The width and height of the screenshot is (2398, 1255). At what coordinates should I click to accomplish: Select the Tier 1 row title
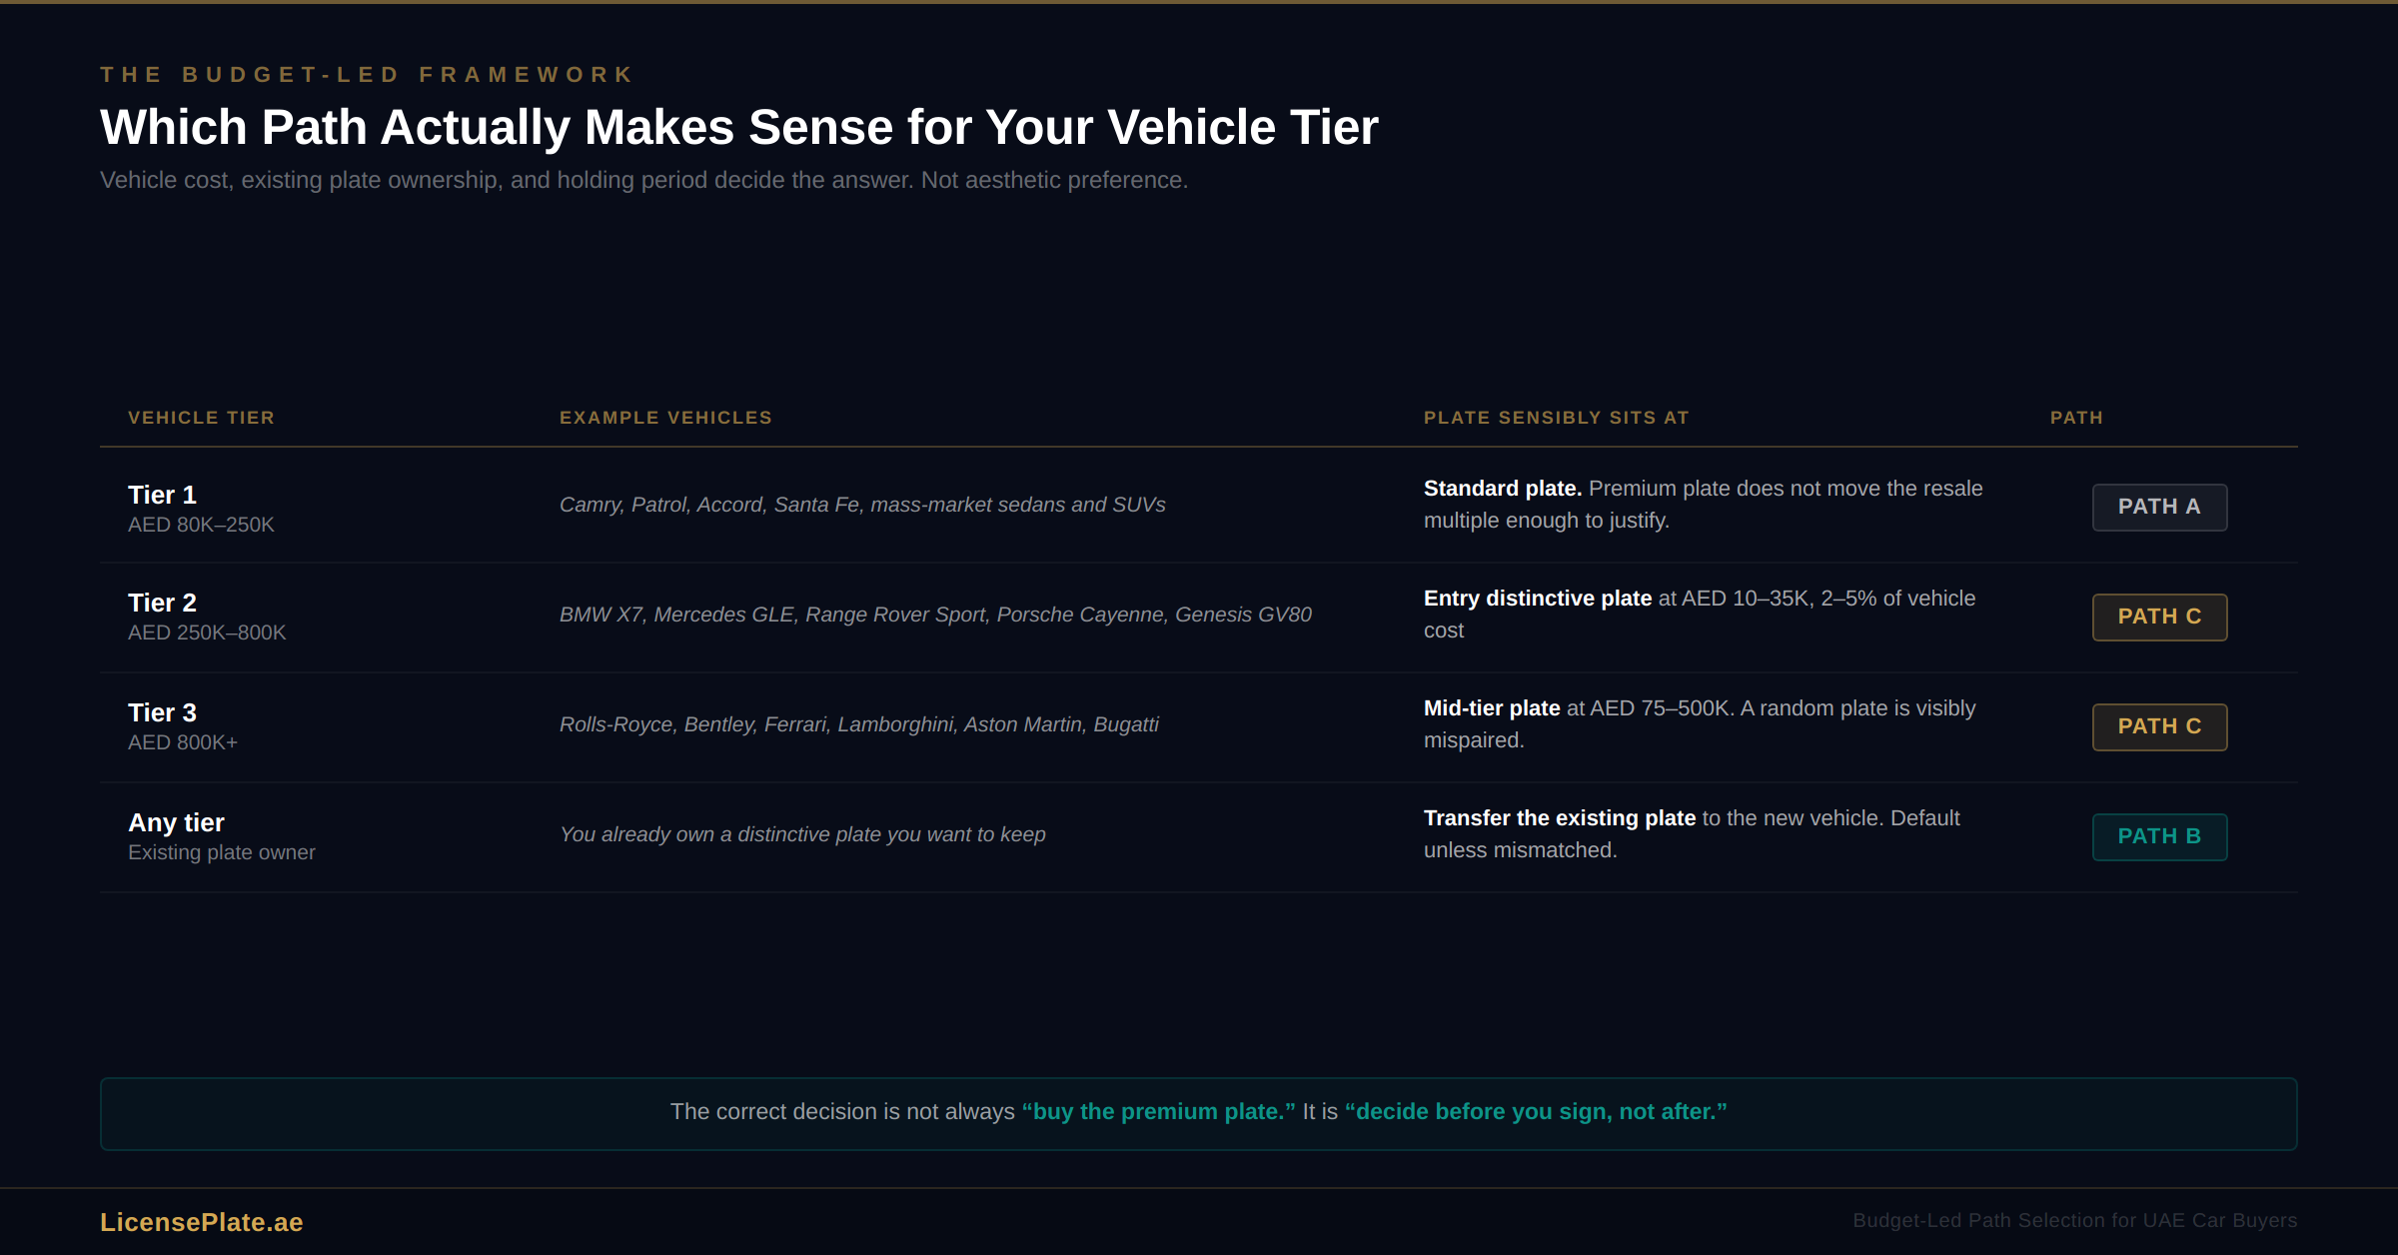(x=162, y=495)
